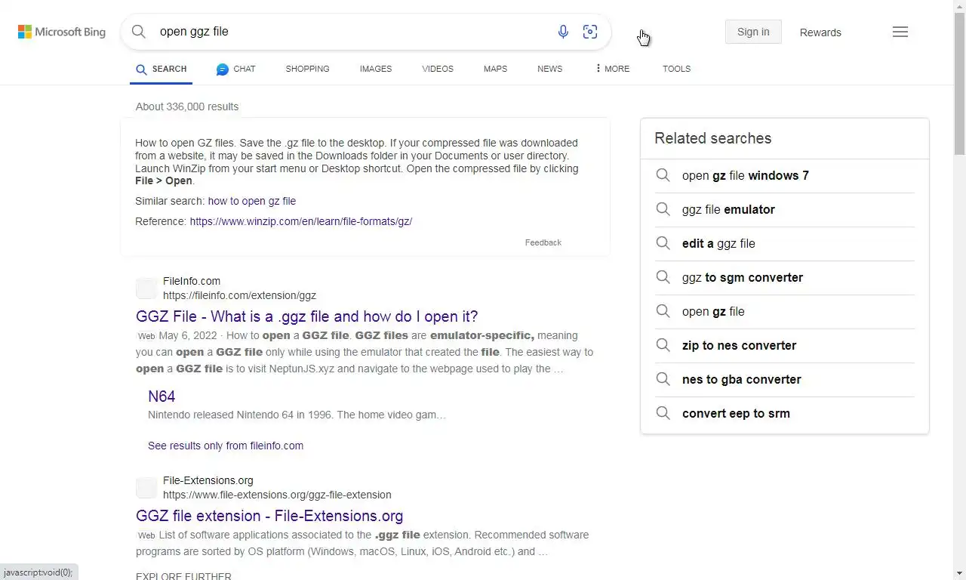Click search icon beside 'edit a ggz file'
Image resolution: width=966 pixels, height=580 pixels.
(663, 243)
